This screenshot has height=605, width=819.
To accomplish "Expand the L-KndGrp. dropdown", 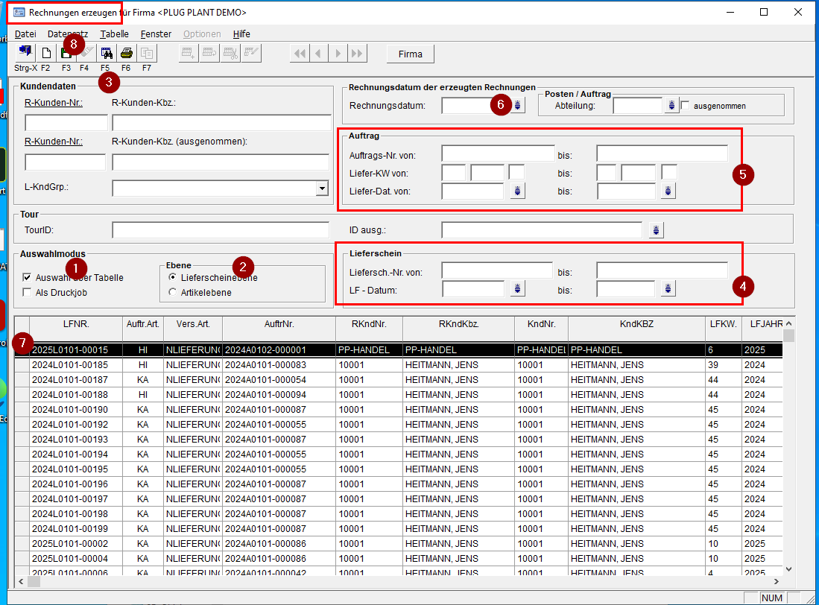I will click(321, 189).
